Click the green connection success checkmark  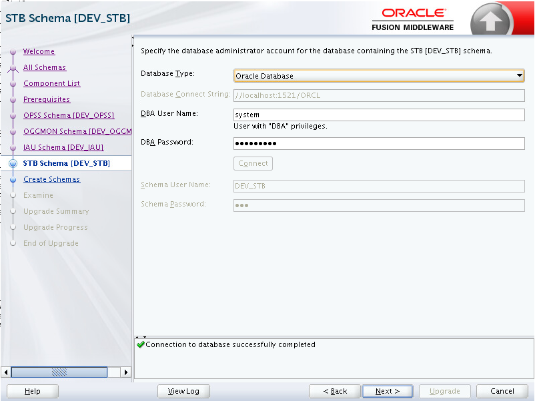[140, 344]
